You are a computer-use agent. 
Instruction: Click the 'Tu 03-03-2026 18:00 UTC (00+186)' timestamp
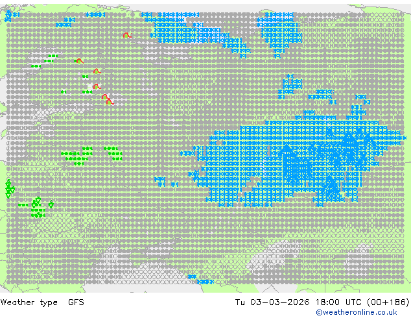(322, 302)
